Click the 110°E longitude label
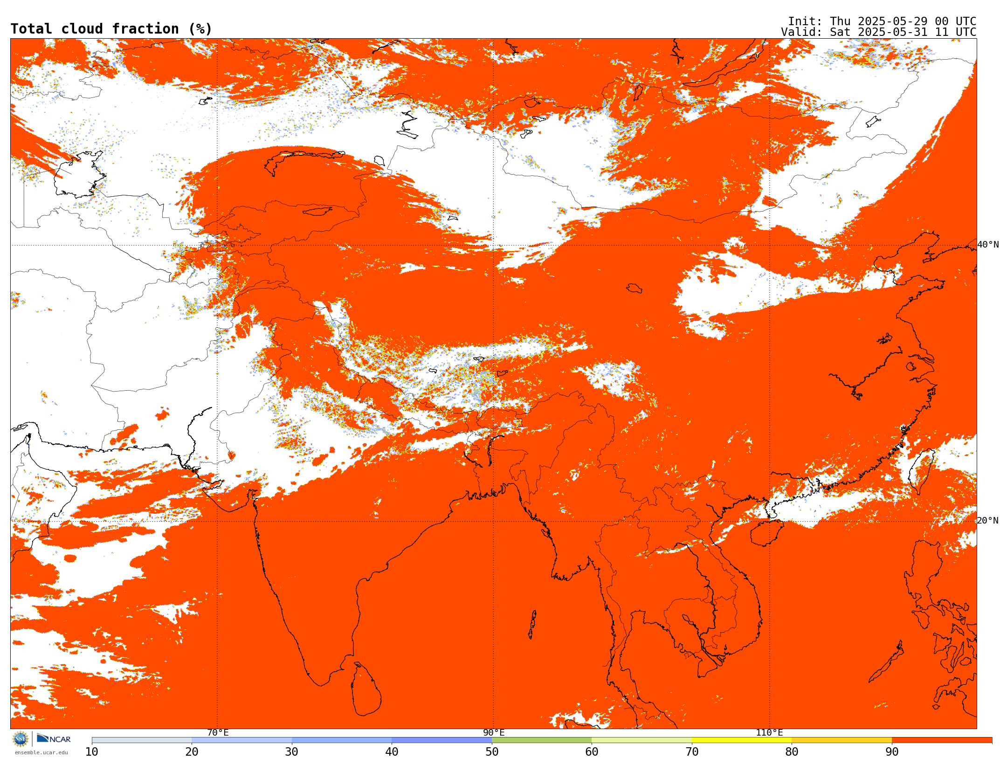 click(769, 733)
